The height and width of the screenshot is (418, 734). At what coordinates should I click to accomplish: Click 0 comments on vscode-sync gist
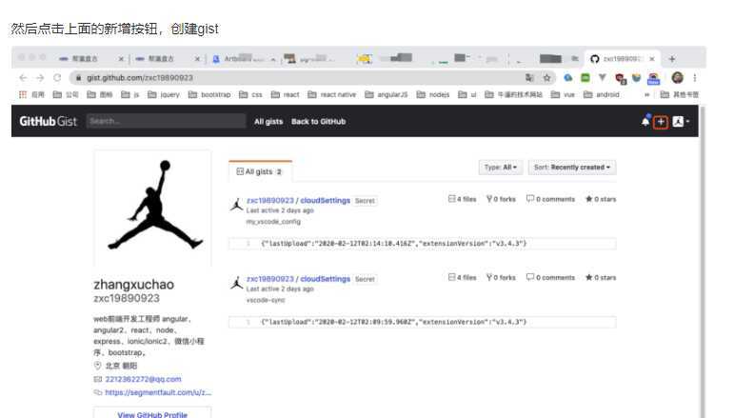tap(550, 278)
